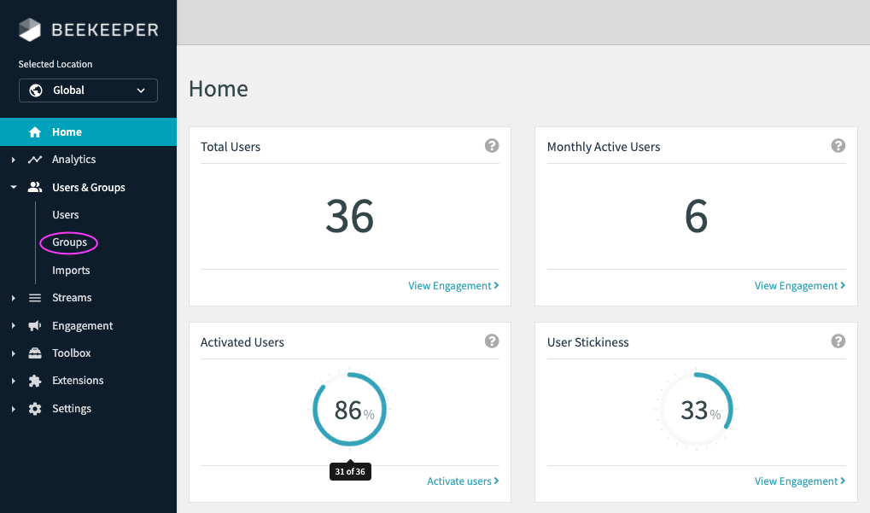Click the Toolbox icon in sidebar
The width and height of the screenshot is (870, 513).
pyautogui.click(x=35, y=353)
